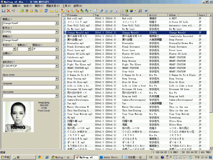The width and height of the screenshot is (213, 160).
Task: Expand the 標題 (title) field dropdown
Action: point(57,23)
